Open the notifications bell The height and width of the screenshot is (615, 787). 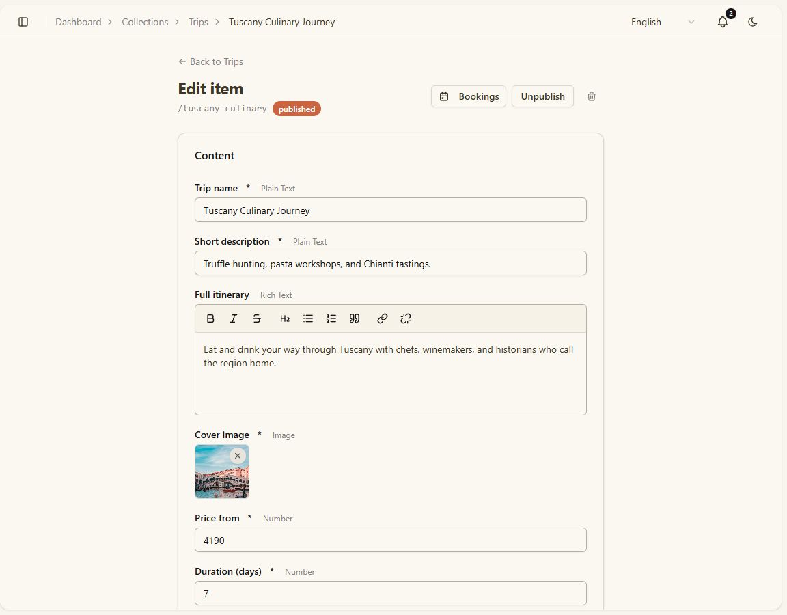click(722, 22)
